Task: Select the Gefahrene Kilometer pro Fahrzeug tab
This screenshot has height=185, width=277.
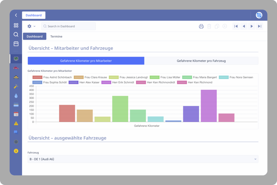Action: pyautogui.click(x=201, y=61)
